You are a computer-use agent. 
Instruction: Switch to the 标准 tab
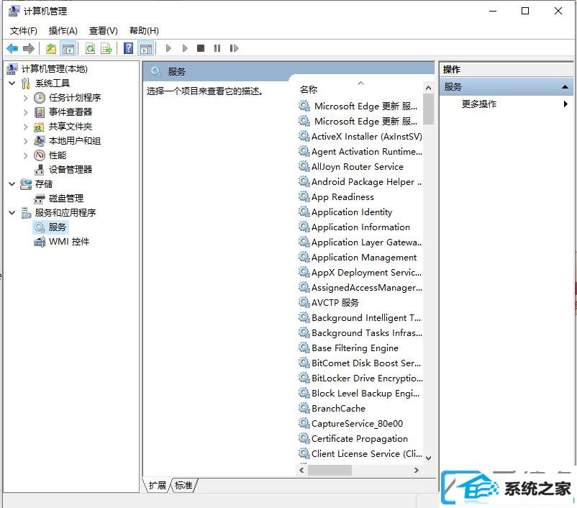pos(183,486)
